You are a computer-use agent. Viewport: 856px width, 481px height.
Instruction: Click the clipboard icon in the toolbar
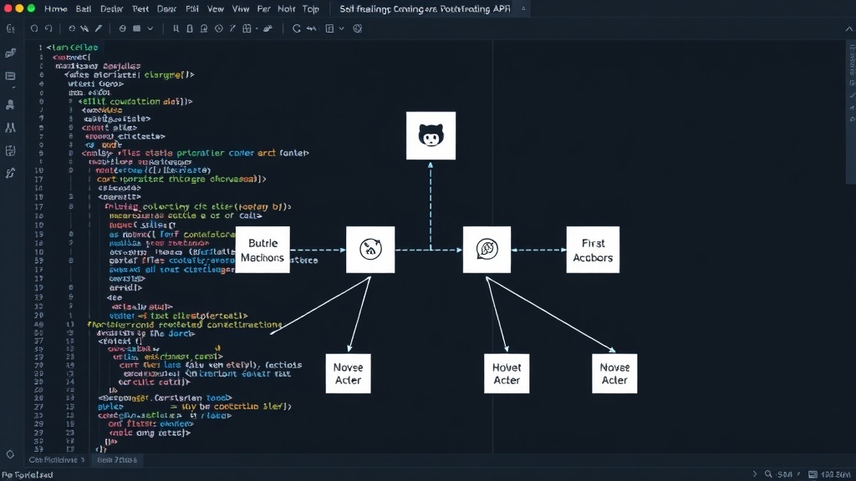pyautogui.click(x=190, y=28)
